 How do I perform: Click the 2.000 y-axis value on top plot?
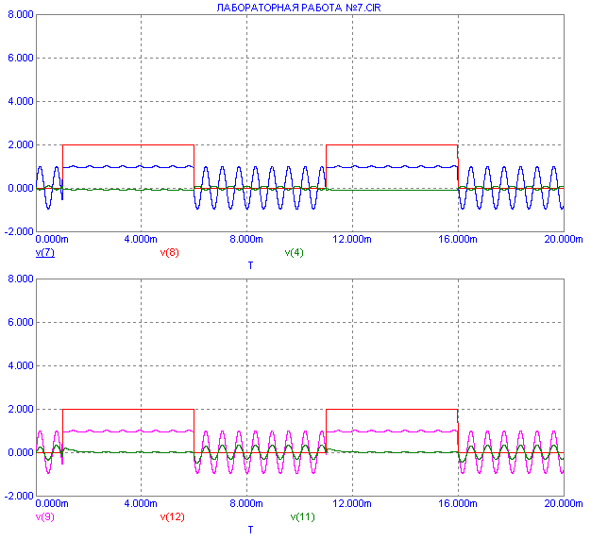[x=21, y=144]
